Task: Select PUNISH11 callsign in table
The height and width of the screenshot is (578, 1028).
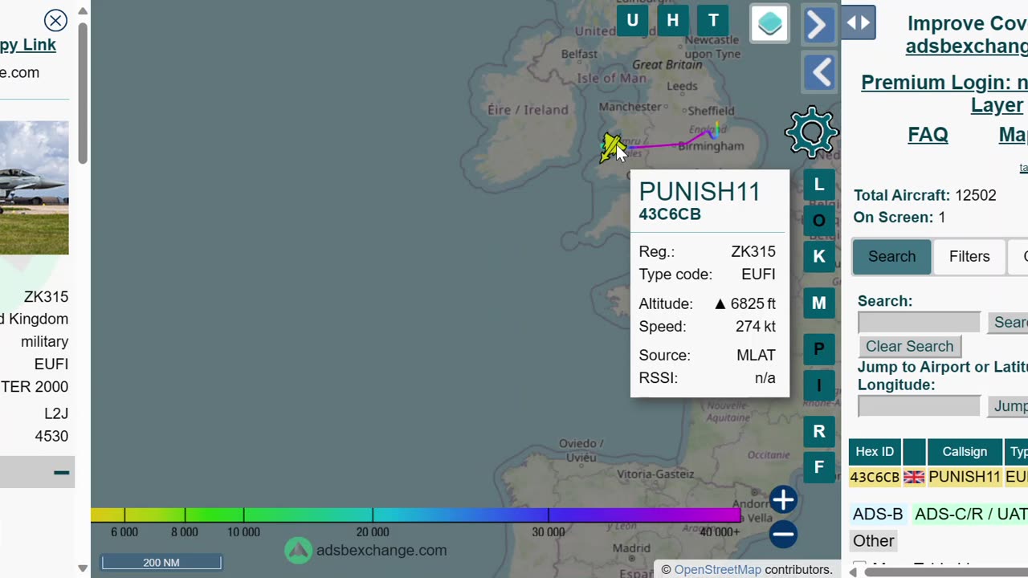Action: (x=965, y=477)
